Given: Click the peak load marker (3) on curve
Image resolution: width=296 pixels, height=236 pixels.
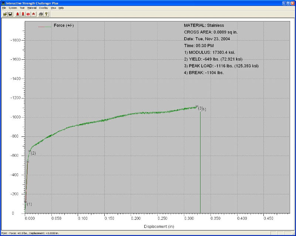Looking at the screenshot, I should point(197,106).
